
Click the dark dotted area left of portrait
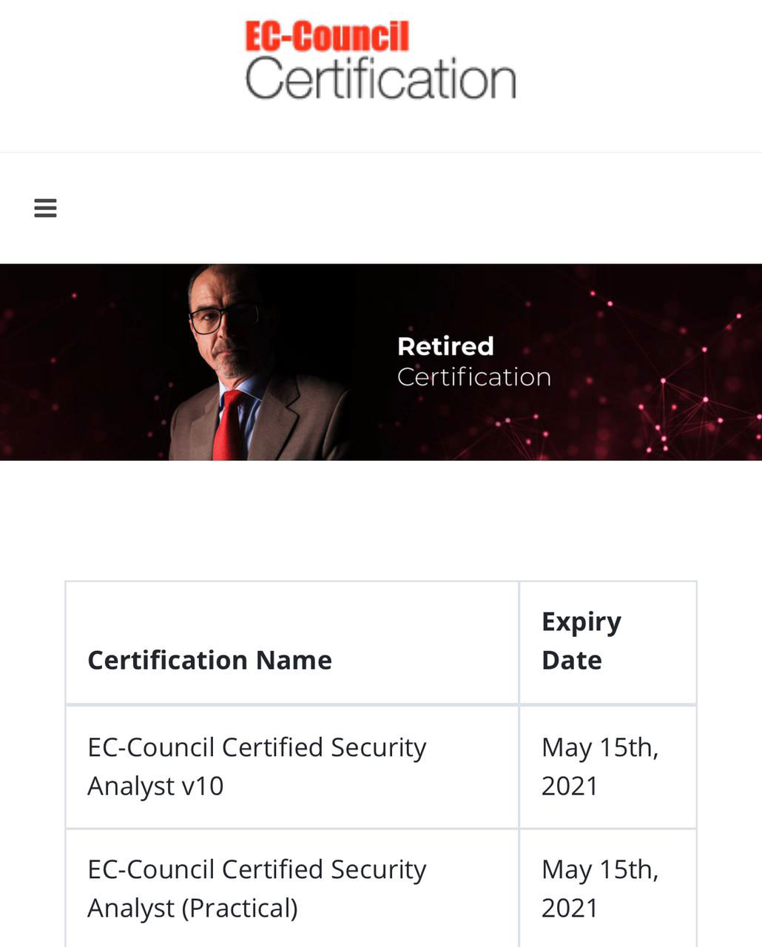coord(81,363)
